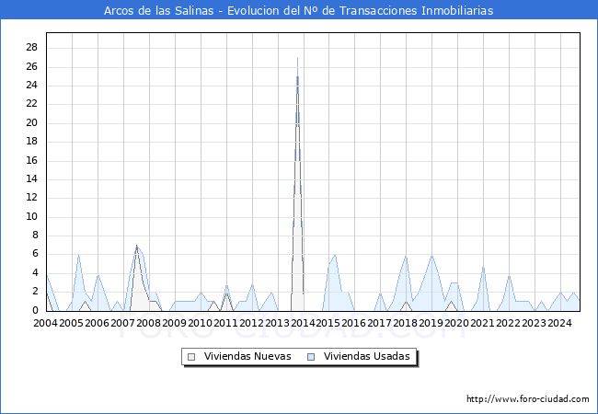Click the 22 y-axis value
The width and height of the screenshot is (598, 414).
(32, 104)
